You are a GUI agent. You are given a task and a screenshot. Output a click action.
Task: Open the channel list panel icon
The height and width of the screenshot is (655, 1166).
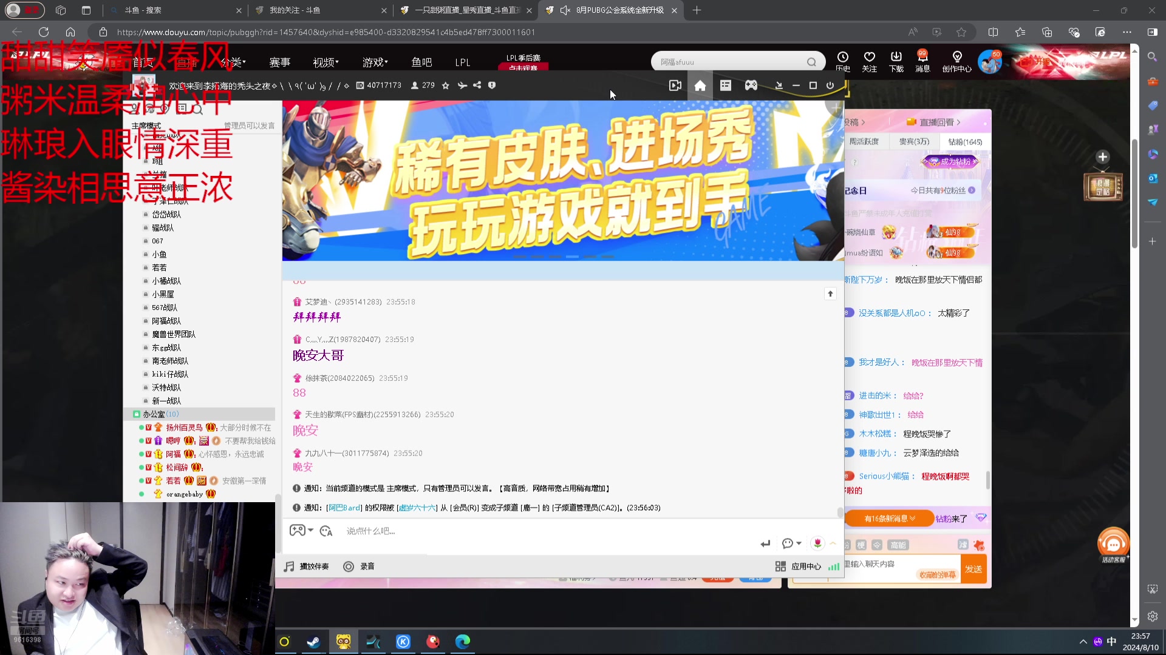(726, 86)
